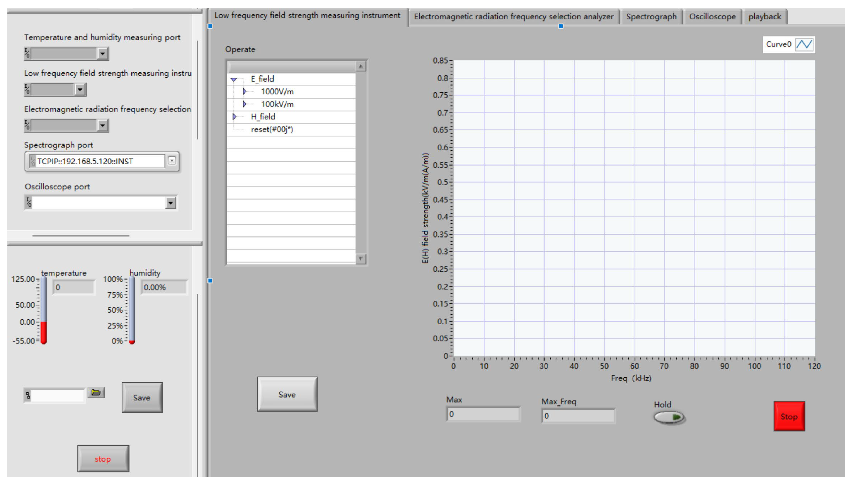
Task: Click file path type icon near Save
Action: 28,395
